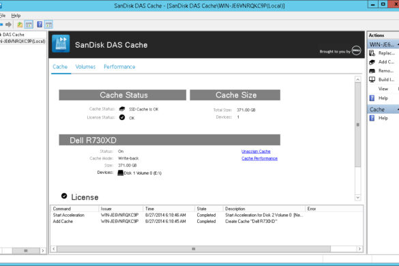Viewport: 399px width, 266px height.
Task: Sort the log by Time column header
Action: click(168, 209)
